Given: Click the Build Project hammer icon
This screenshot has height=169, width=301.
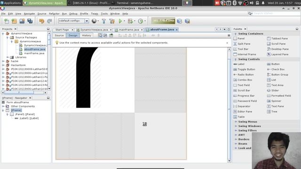Looking at the screenshot, I should click(104, 21).
